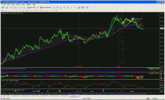Expand the Arrows tool dropdown arrow
The height and width of the screenshot is (100, 165).
click(27, 11)
